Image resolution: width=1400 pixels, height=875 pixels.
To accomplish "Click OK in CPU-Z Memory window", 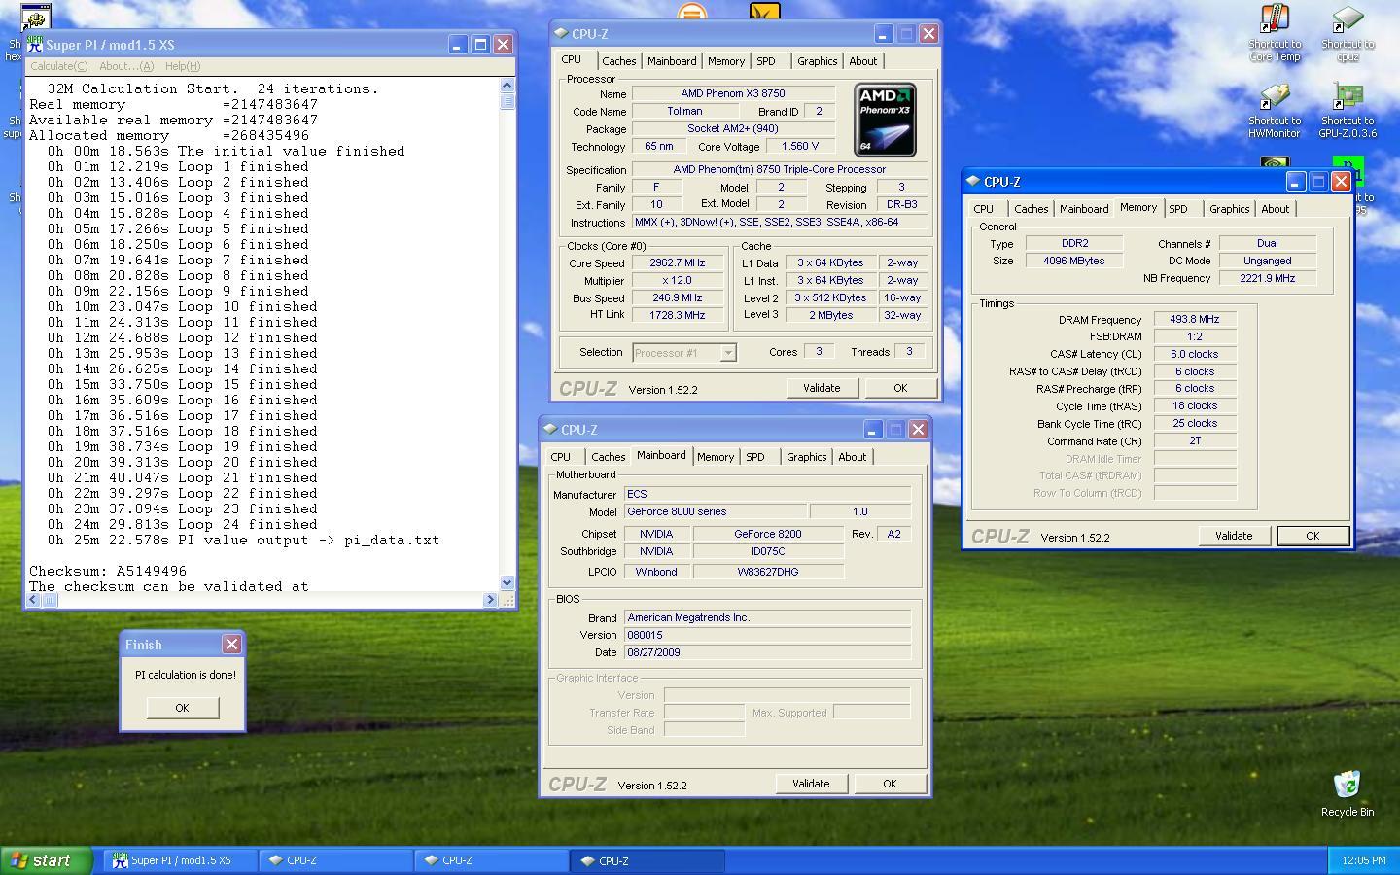I will pos(1312,536).
